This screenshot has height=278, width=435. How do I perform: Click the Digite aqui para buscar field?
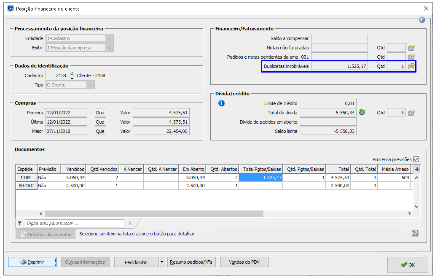[75, 223]
